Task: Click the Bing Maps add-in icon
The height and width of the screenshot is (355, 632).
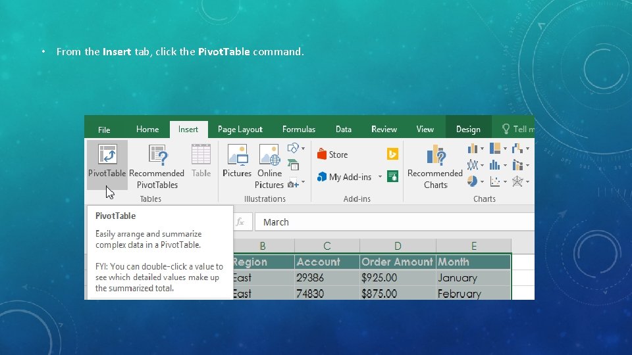Action: [392, 154]
